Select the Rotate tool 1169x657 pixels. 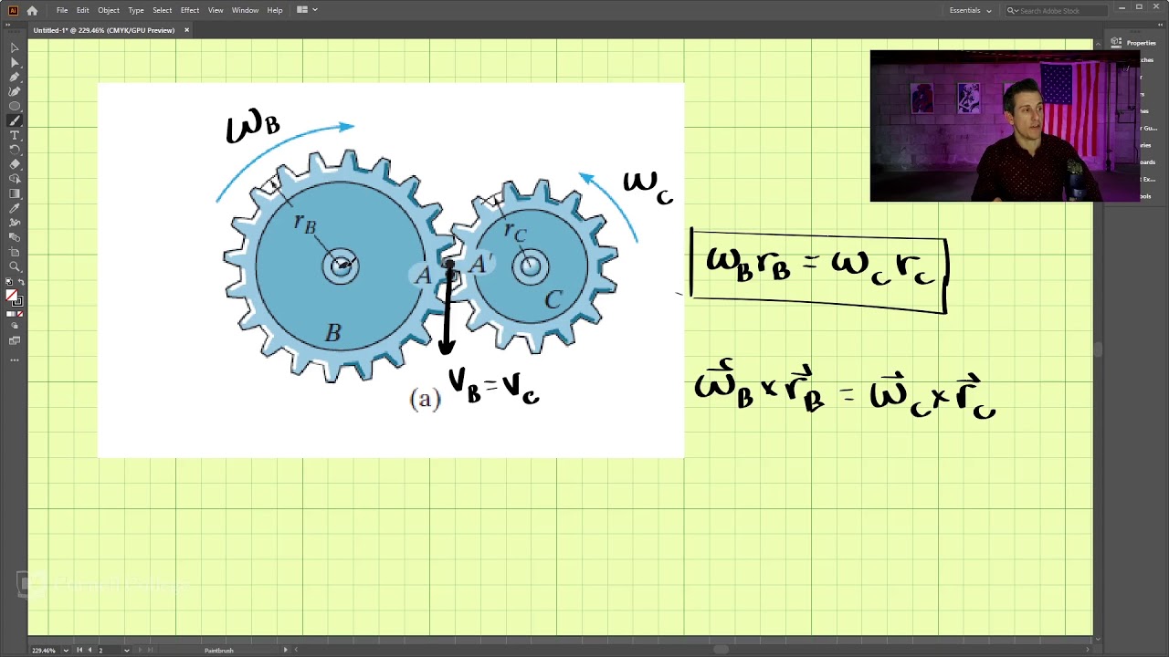pyautogui.click(x=15, y=150)
